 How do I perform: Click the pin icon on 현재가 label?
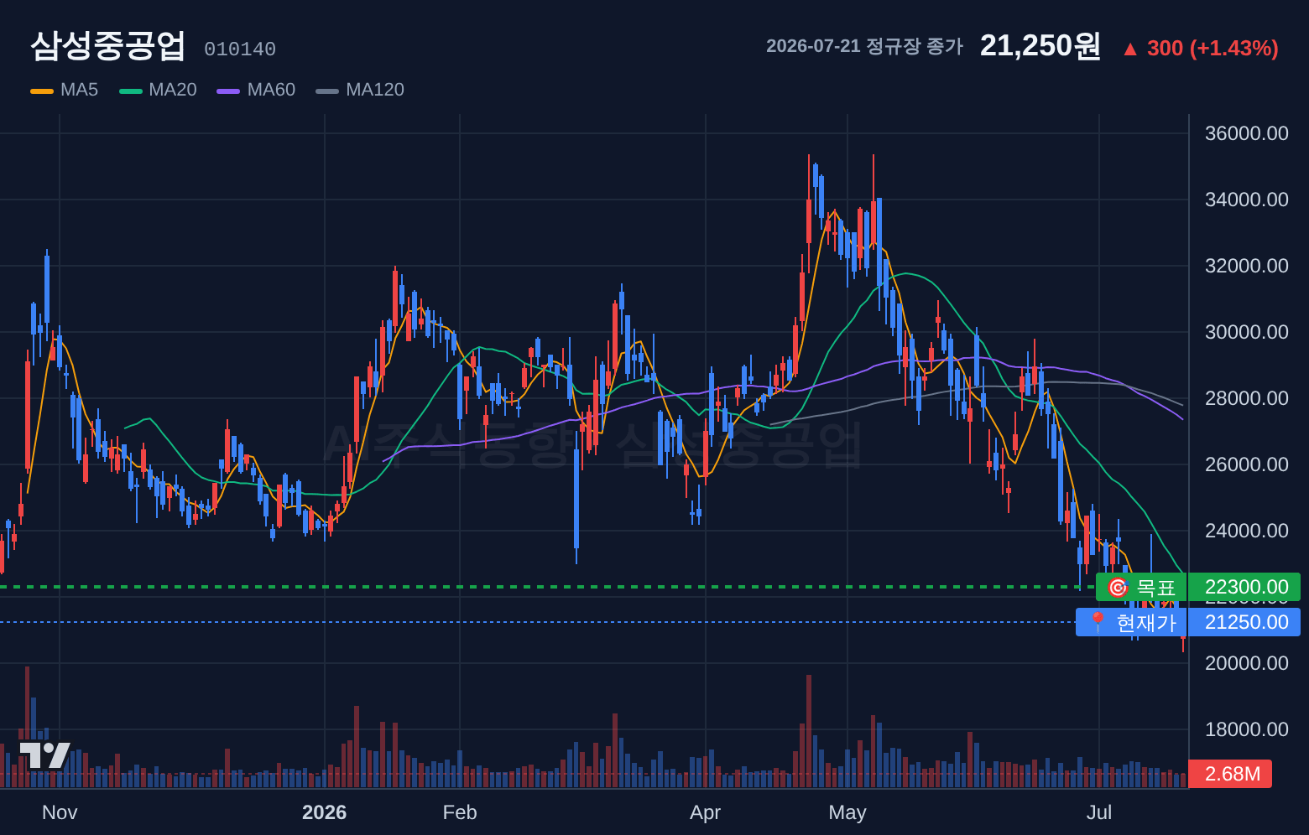point(1097,622)
